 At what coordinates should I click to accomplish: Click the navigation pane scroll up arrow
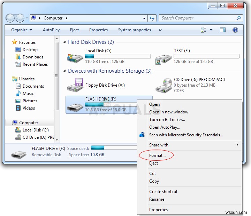pyautogui.click(x=57, y=39)
